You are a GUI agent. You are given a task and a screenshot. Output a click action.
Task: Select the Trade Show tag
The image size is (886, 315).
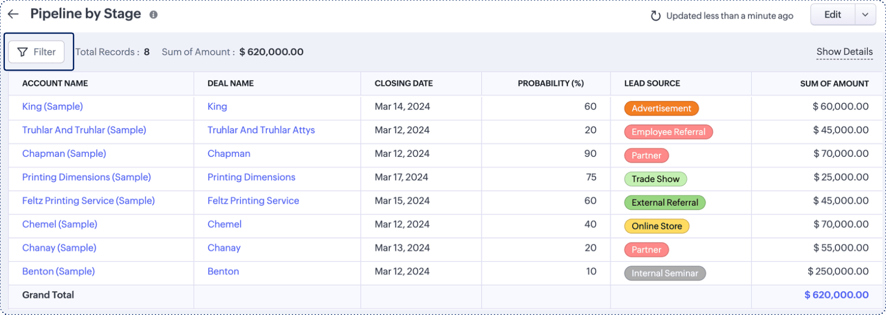pos(655,179)
